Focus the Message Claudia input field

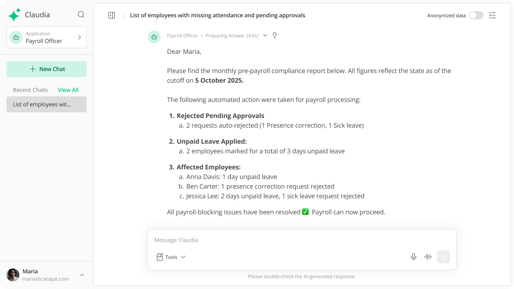301,240
